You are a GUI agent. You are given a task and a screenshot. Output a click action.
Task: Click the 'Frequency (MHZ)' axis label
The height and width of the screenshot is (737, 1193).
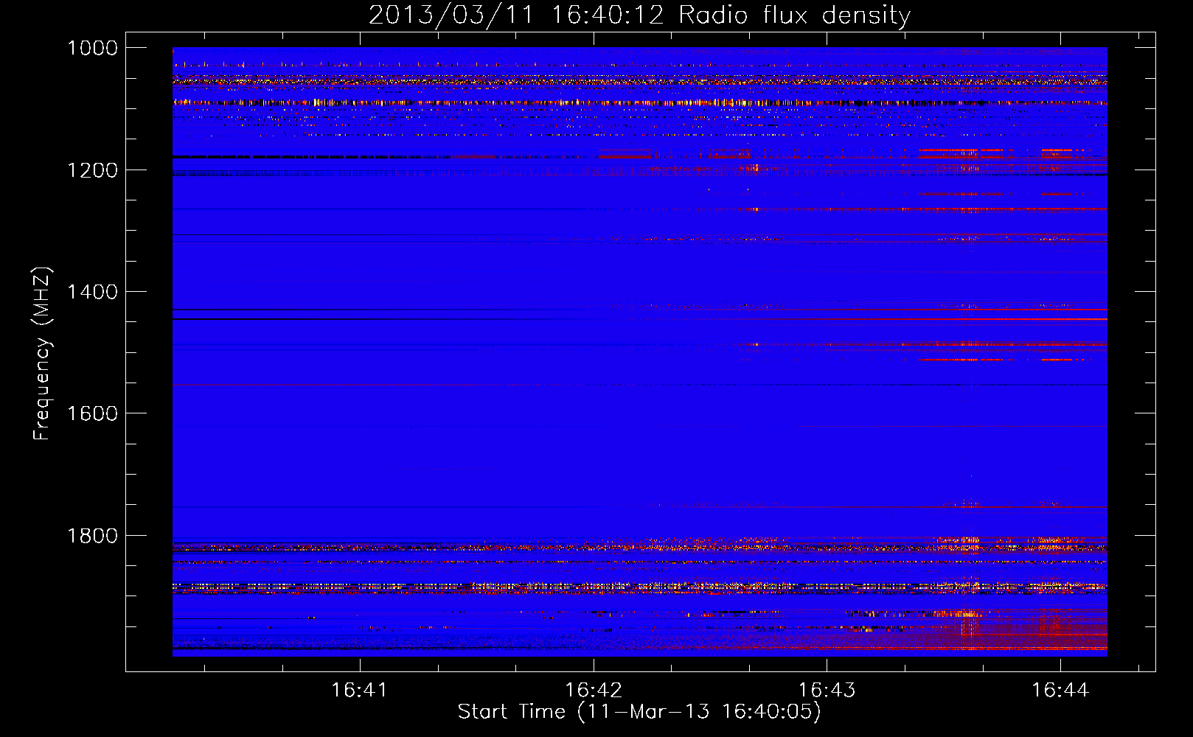[x=42, y=354]
